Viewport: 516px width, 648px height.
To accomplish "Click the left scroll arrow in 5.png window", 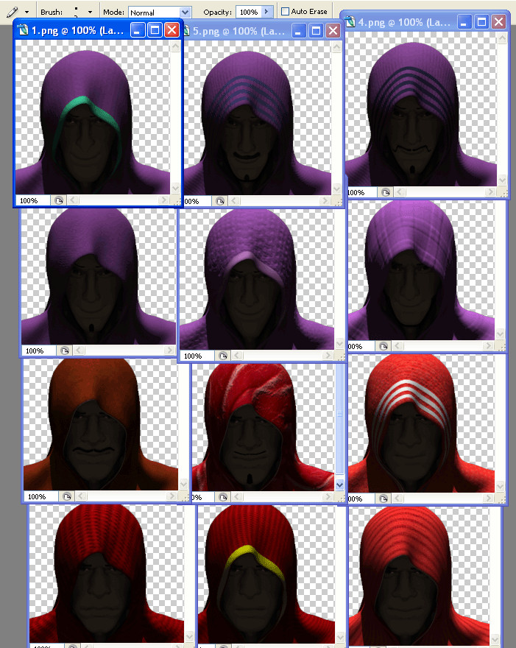I will [234, 201].
